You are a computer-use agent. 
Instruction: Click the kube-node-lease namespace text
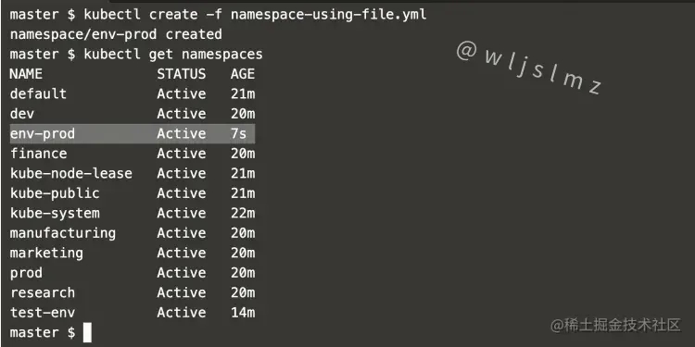pos(71,174)
